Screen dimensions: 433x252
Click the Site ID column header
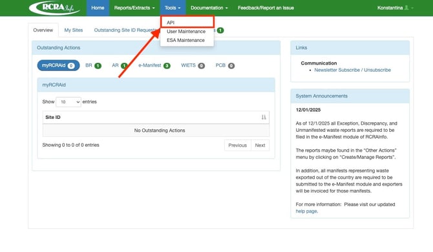pos(156,118)
